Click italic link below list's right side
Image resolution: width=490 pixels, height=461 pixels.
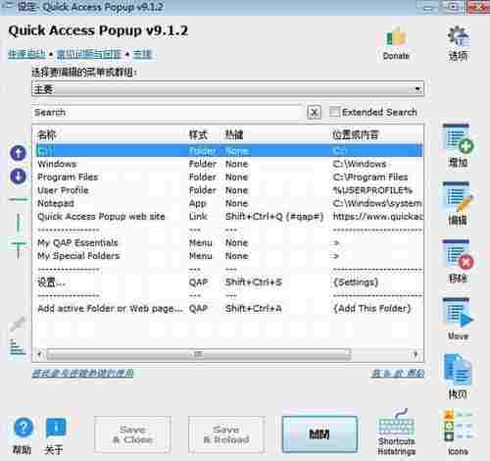click(x=397, y=373)
